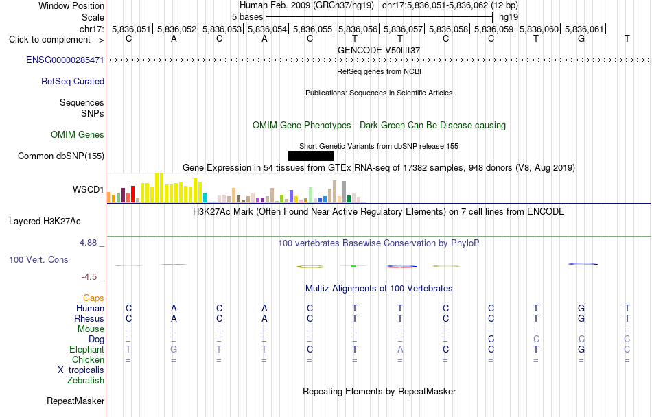The image size is (652, 417).
Task: Open the GTEx Gene Expression track title
Action: [379, 168]
